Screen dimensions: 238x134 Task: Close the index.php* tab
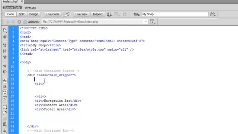[22, 1]
